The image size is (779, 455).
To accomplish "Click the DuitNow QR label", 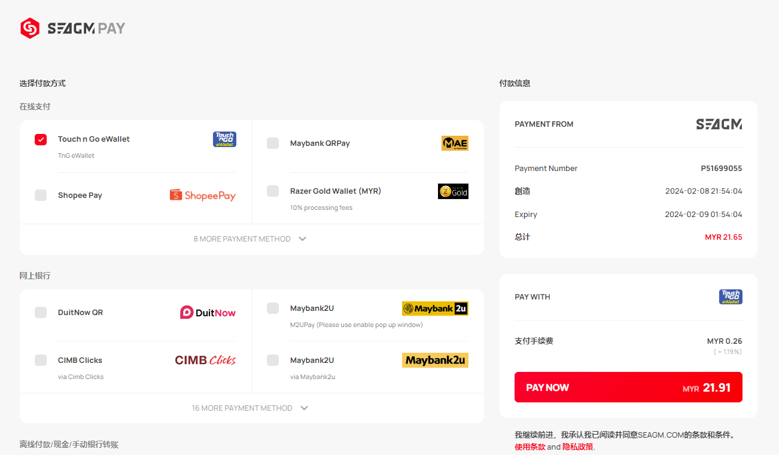I will pos(80,312).
